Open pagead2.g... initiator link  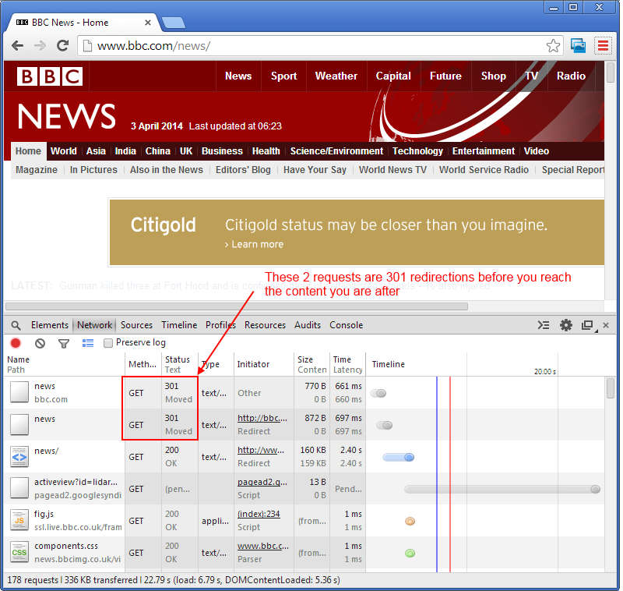pos(262,482)
